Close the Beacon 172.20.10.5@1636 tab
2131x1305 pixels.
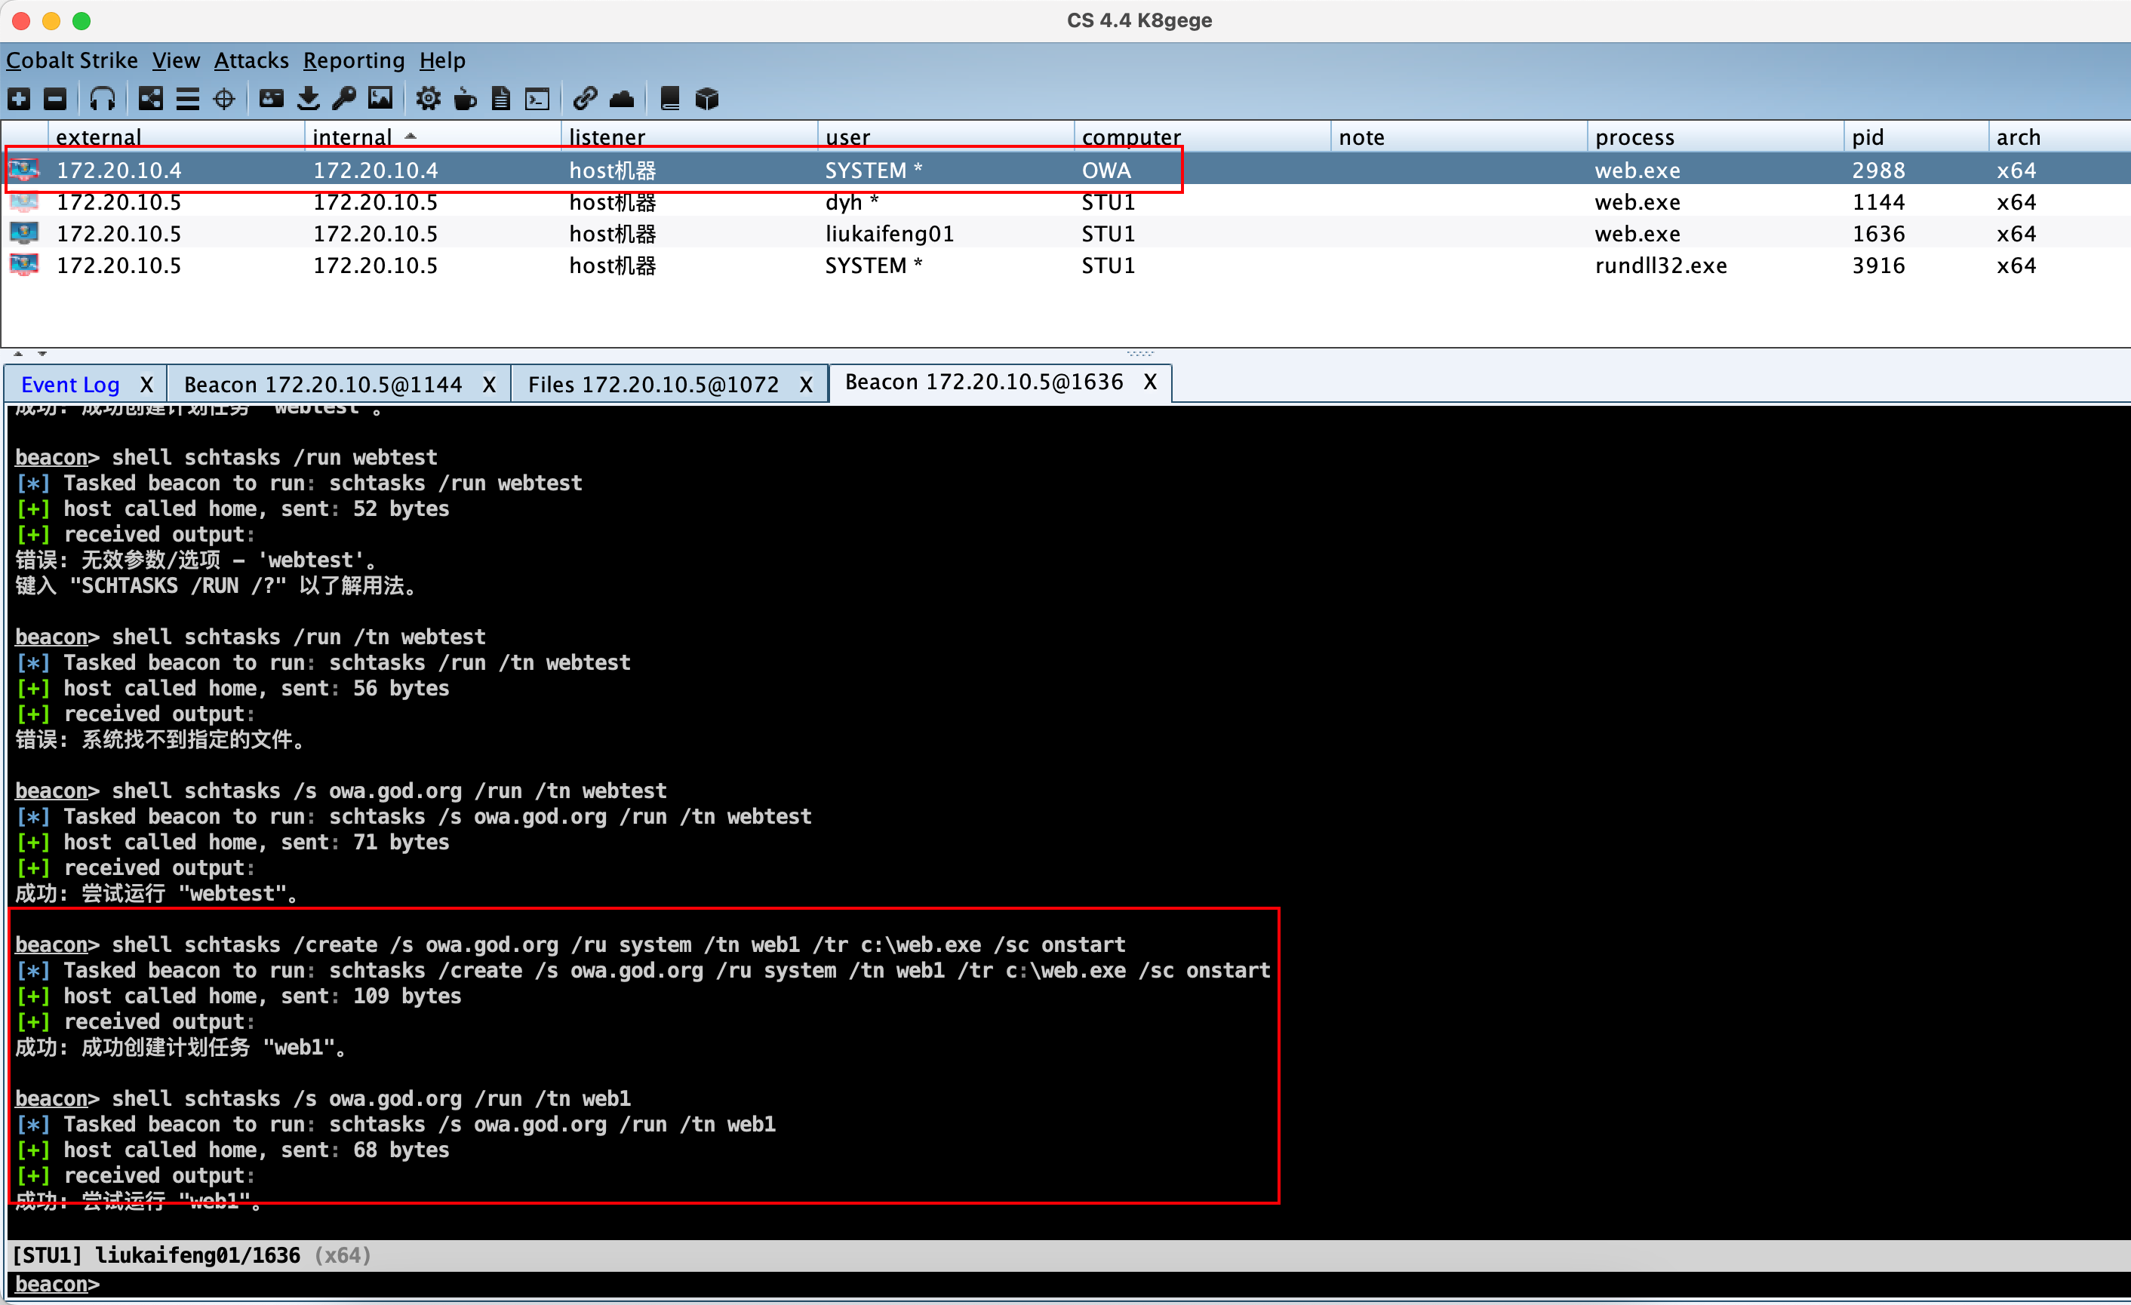(1149, 382)
